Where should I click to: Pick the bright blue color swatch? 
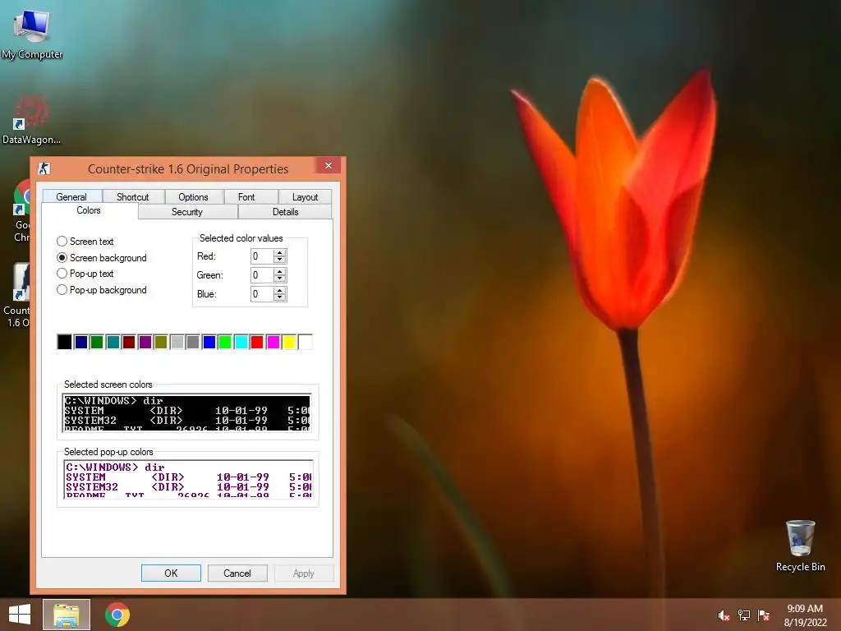(209, 342)
